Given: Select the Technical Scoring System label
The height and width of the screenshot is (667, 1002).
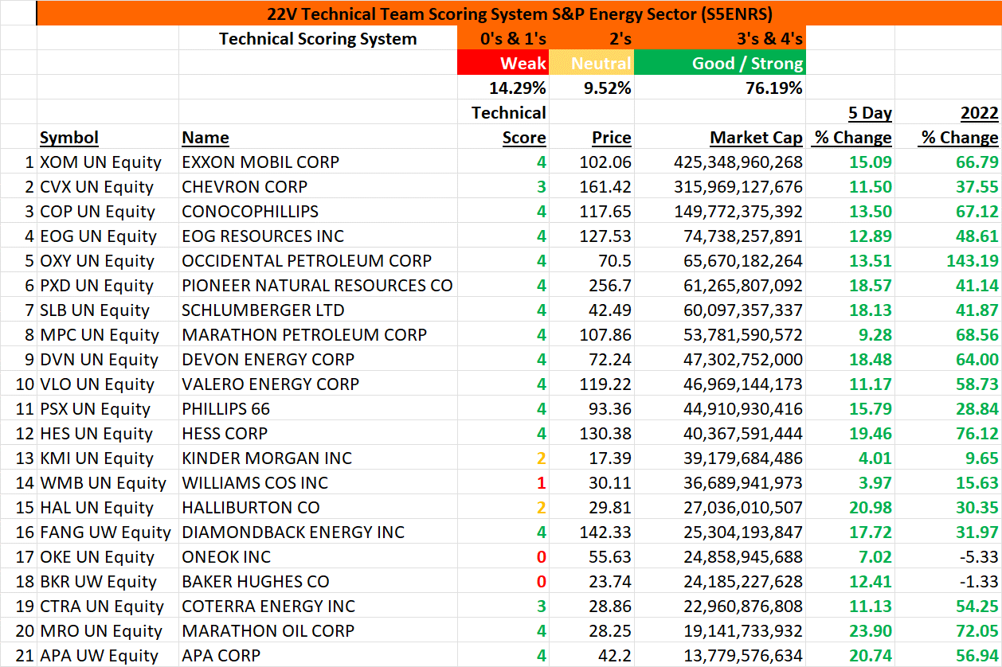Looking at the screenshot, I should point(318,38).
